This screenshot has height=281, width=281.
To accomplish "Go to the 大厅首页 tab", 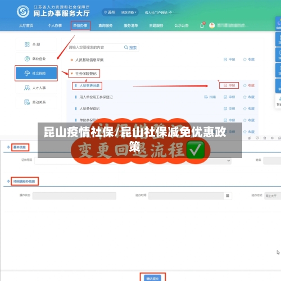I will pos(26,25).
